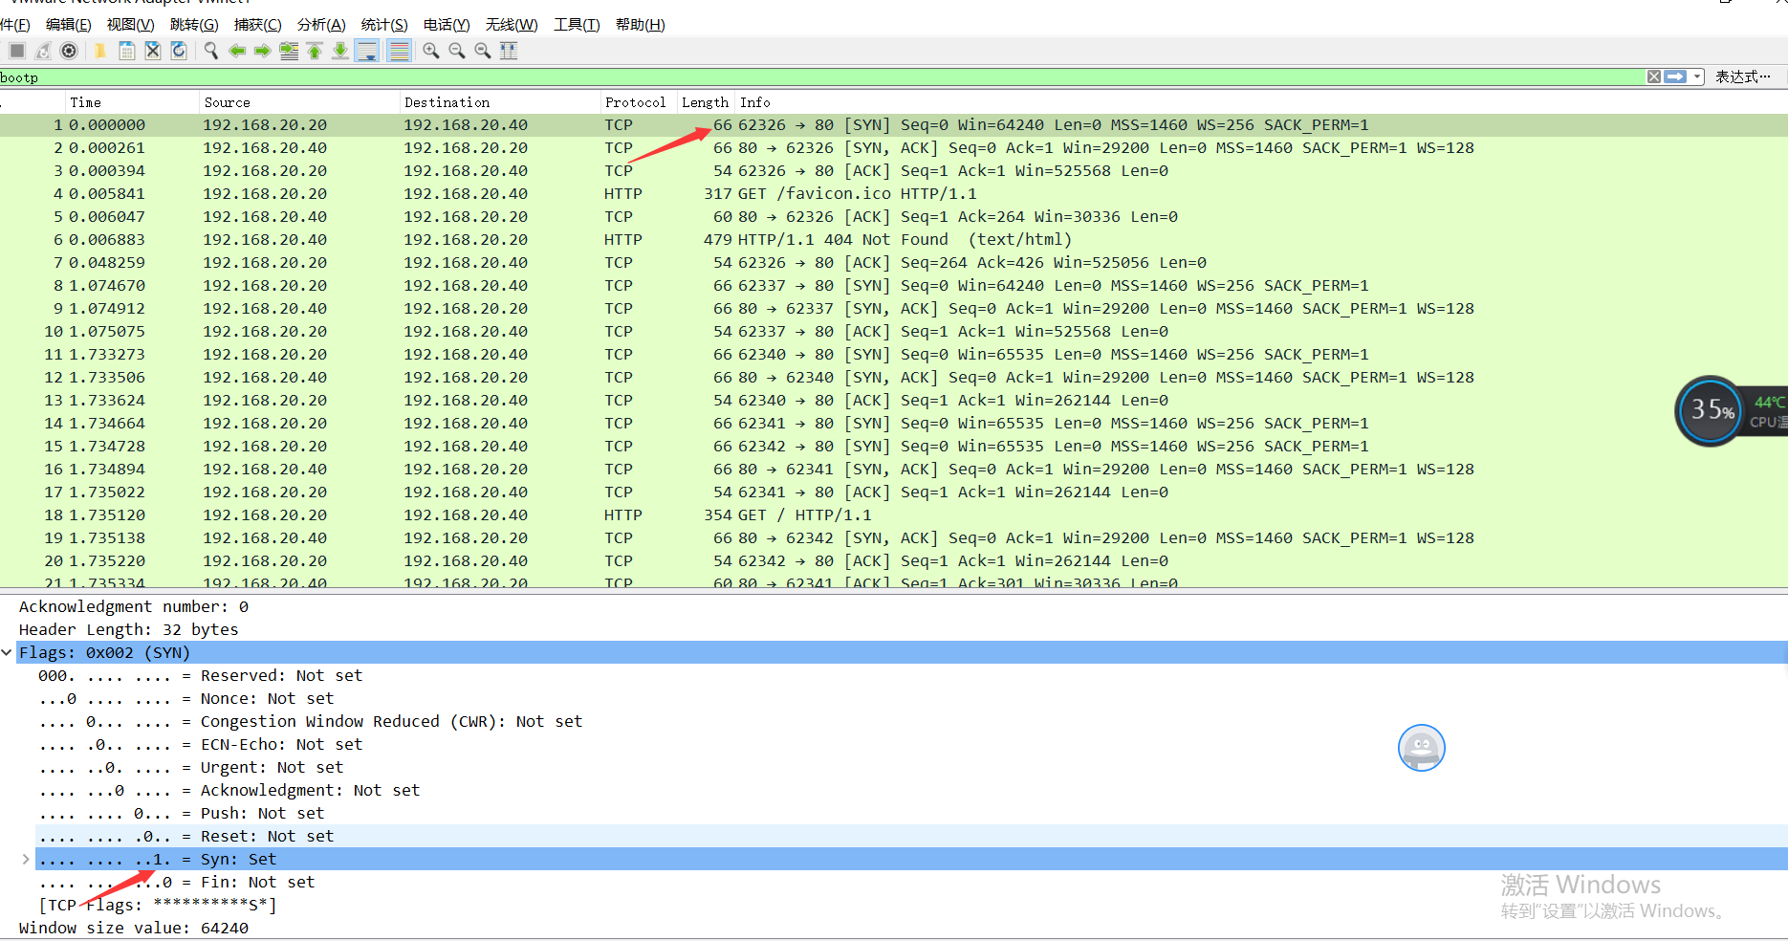Open the display filter history dropdown

coord(1697,77)
